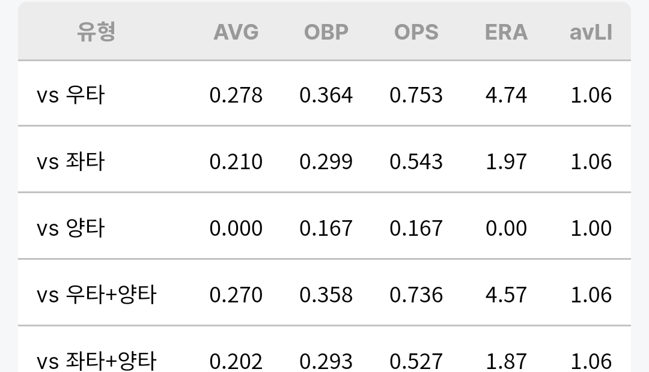Click OPS value 0.527 in last row

(x=416, y=361)
